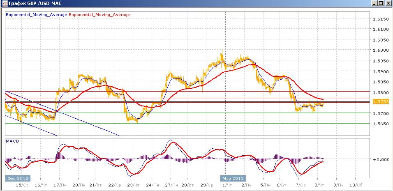Click the 16/Чт date label

41,185
